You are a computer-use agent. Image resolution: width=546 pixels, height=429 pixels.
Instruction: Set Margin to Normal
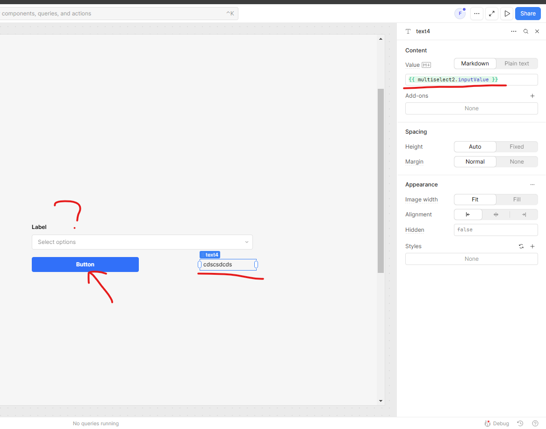point(475,162)
